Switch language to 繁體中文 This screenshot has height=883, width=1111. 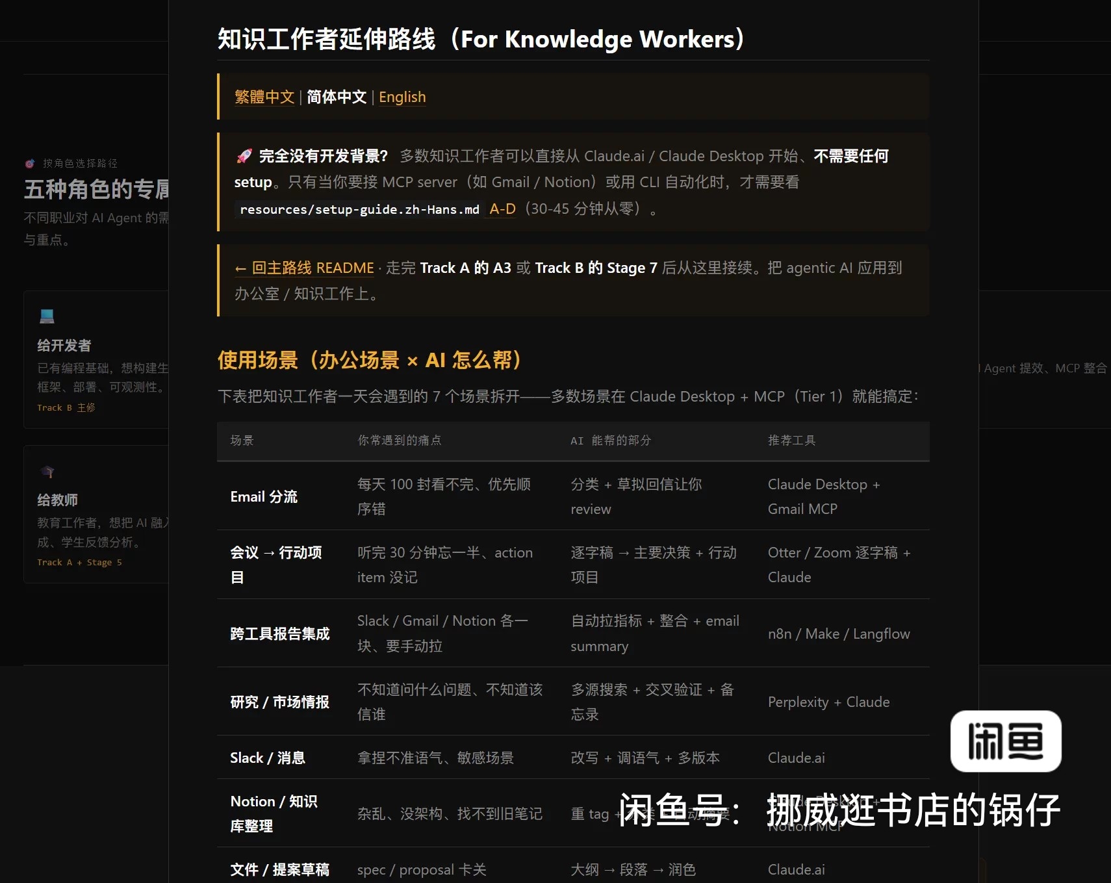[x=264, y=97]
